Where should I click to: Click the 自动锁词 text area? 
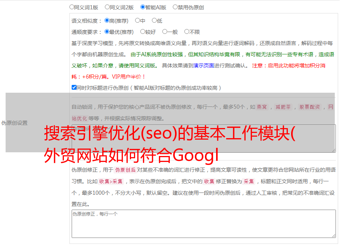pyautogui.click(x=204, y=139)
